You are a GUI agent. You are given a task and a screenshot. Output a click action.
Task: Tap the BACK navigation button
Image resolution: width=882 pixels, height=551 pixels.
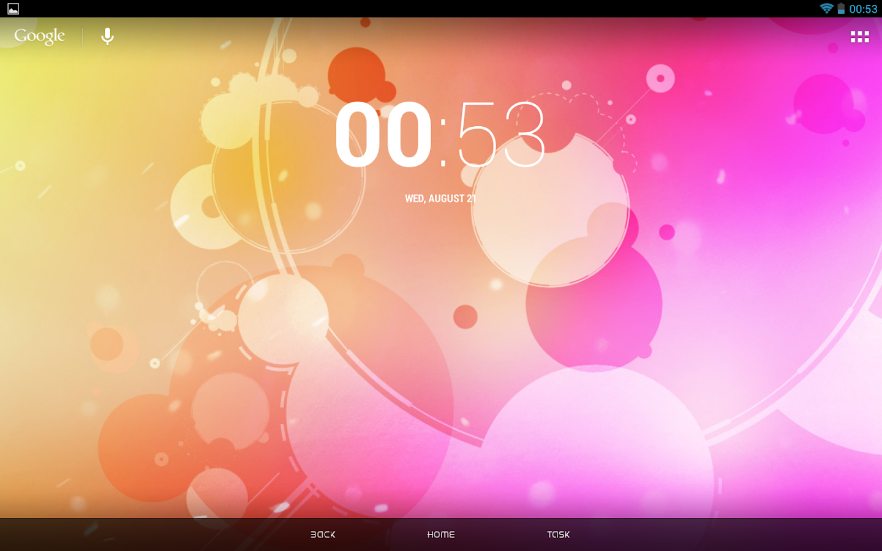pyautogui.click(x=323, y=534)
